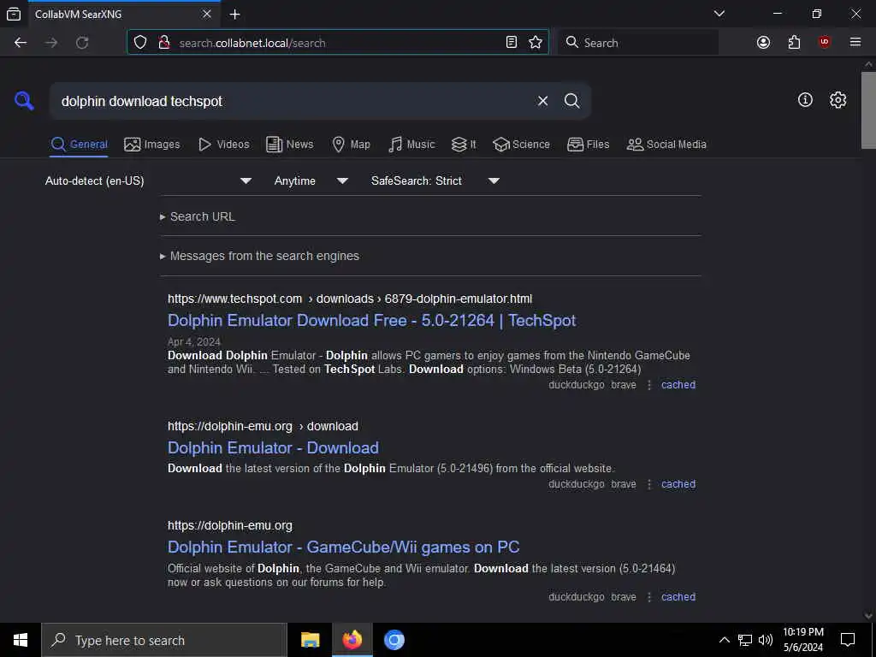This screenshot has height=657, width=876.
Task: Open the three-dot menu on TechSpot result
Action: 649,385
